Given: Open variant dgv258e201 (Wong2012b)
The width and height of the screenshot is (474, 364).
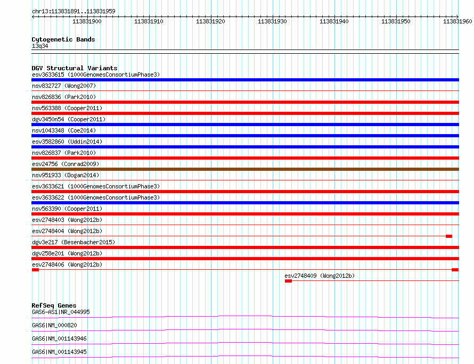Looking at the screenshot, I should (67, 253).
